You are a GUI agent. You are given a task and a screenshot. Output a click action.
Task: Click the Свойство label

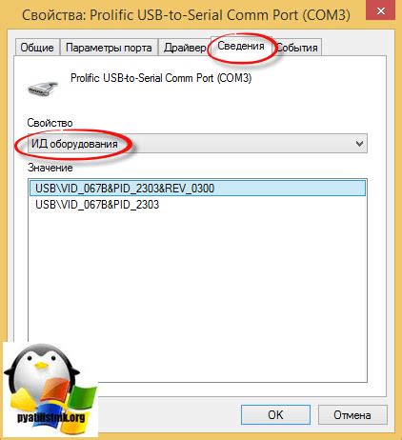pos(50,123)
